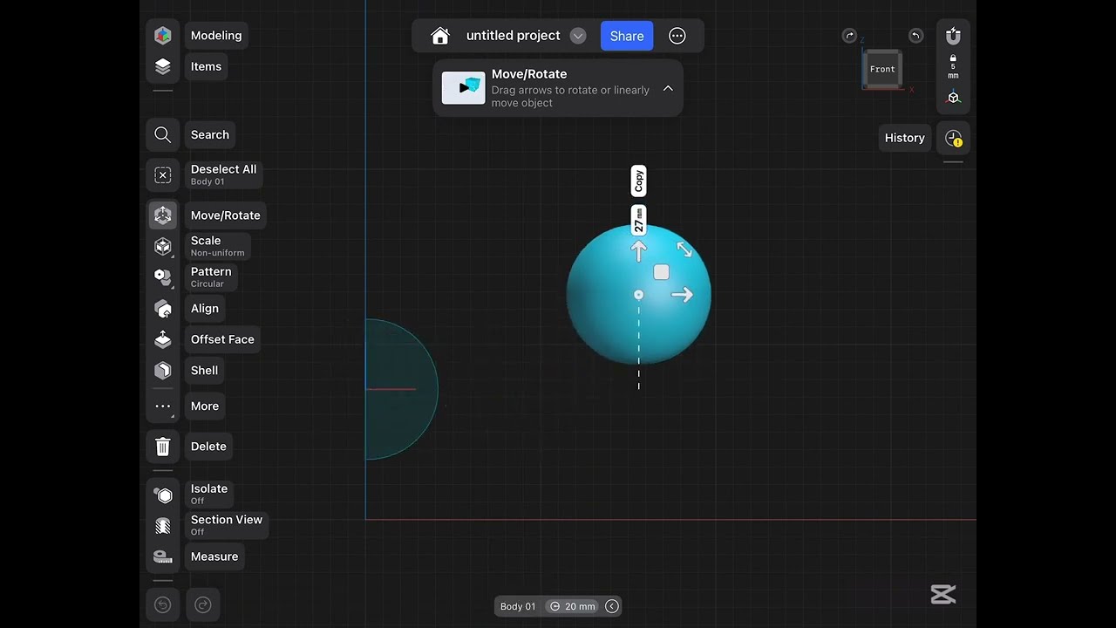The height and width of the screenshot is (628, 1116).
Task: Click the untitled project title
Action: [513, 36]
